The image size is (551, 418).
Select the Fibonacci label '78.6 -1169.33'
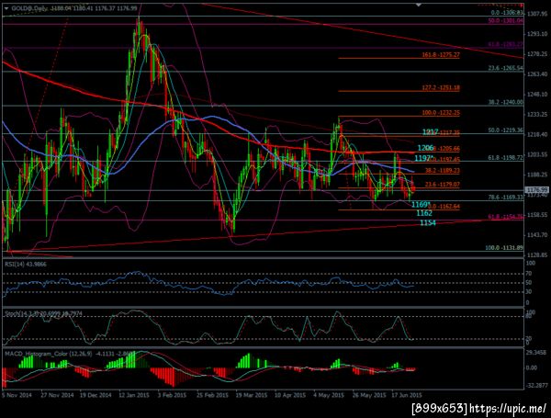coord(505,198)
